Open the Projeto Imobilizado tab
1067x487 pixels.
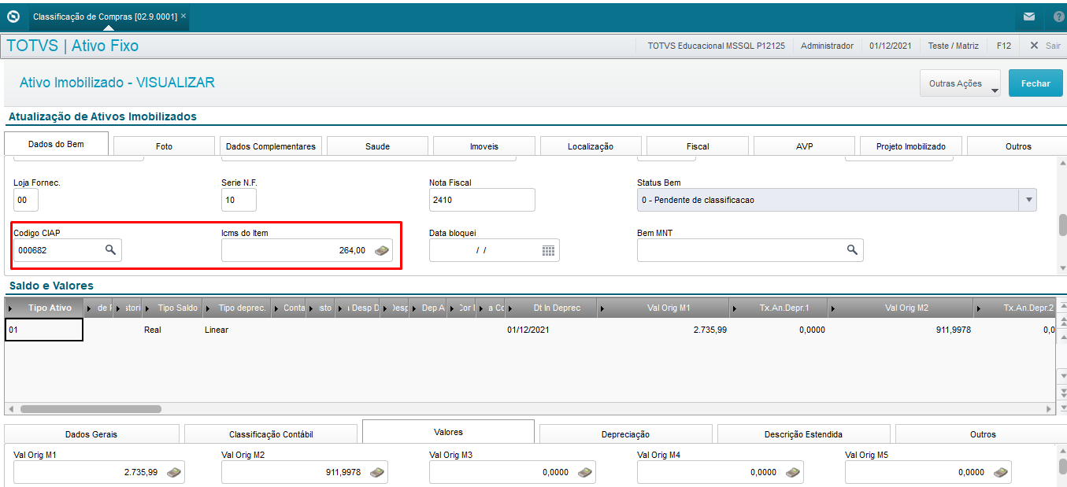[x=911, y=146]
